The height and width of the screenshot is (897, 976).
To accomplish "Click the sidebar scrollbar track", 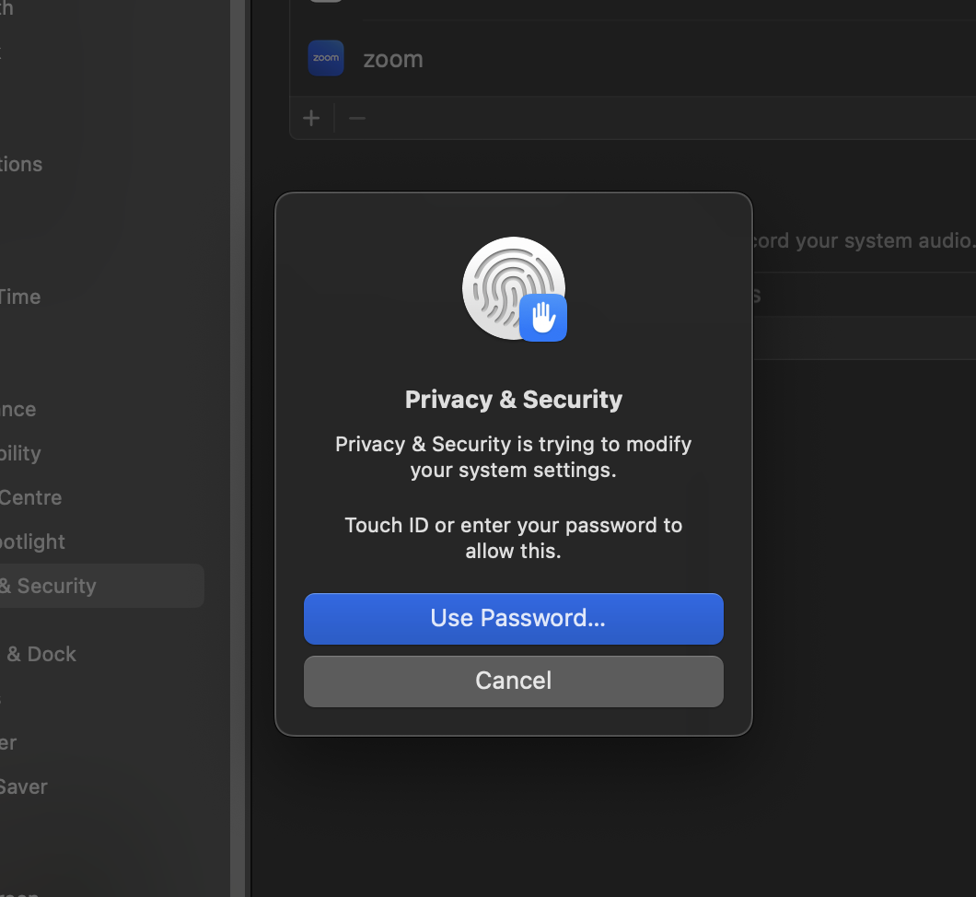I will [238, 448].
